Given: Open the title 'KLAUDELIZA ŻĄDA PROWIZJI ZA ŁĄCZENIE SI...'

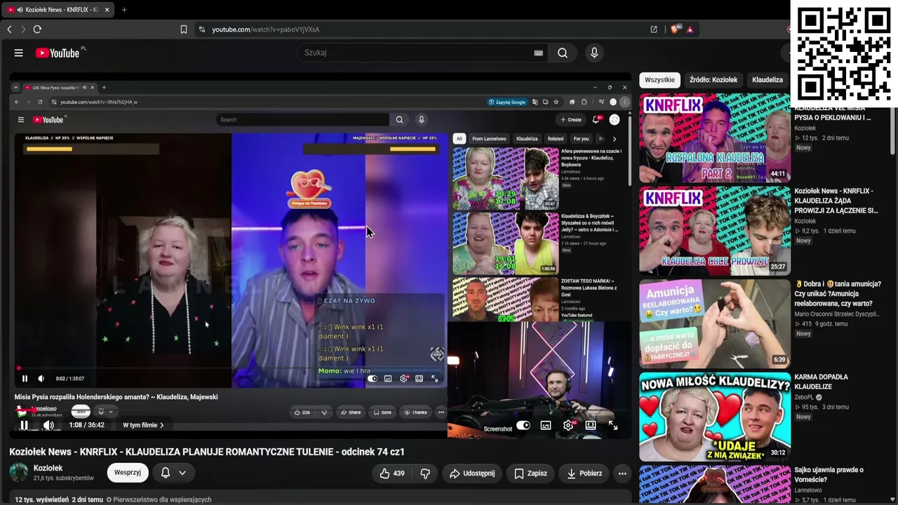Looking at the screenshot, I should [x=836, y=201].
